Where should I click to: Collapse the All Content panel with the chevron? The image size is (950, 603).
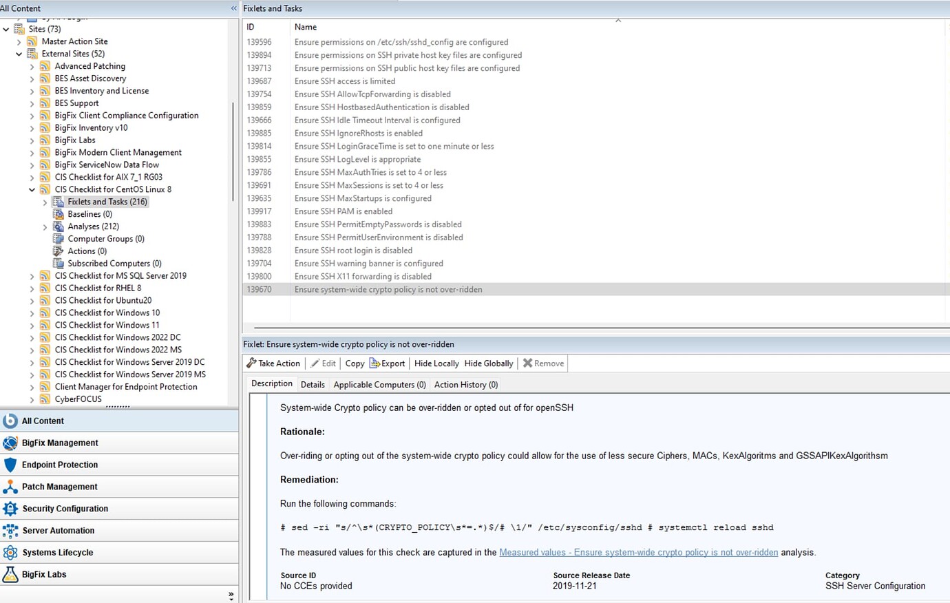233,8
